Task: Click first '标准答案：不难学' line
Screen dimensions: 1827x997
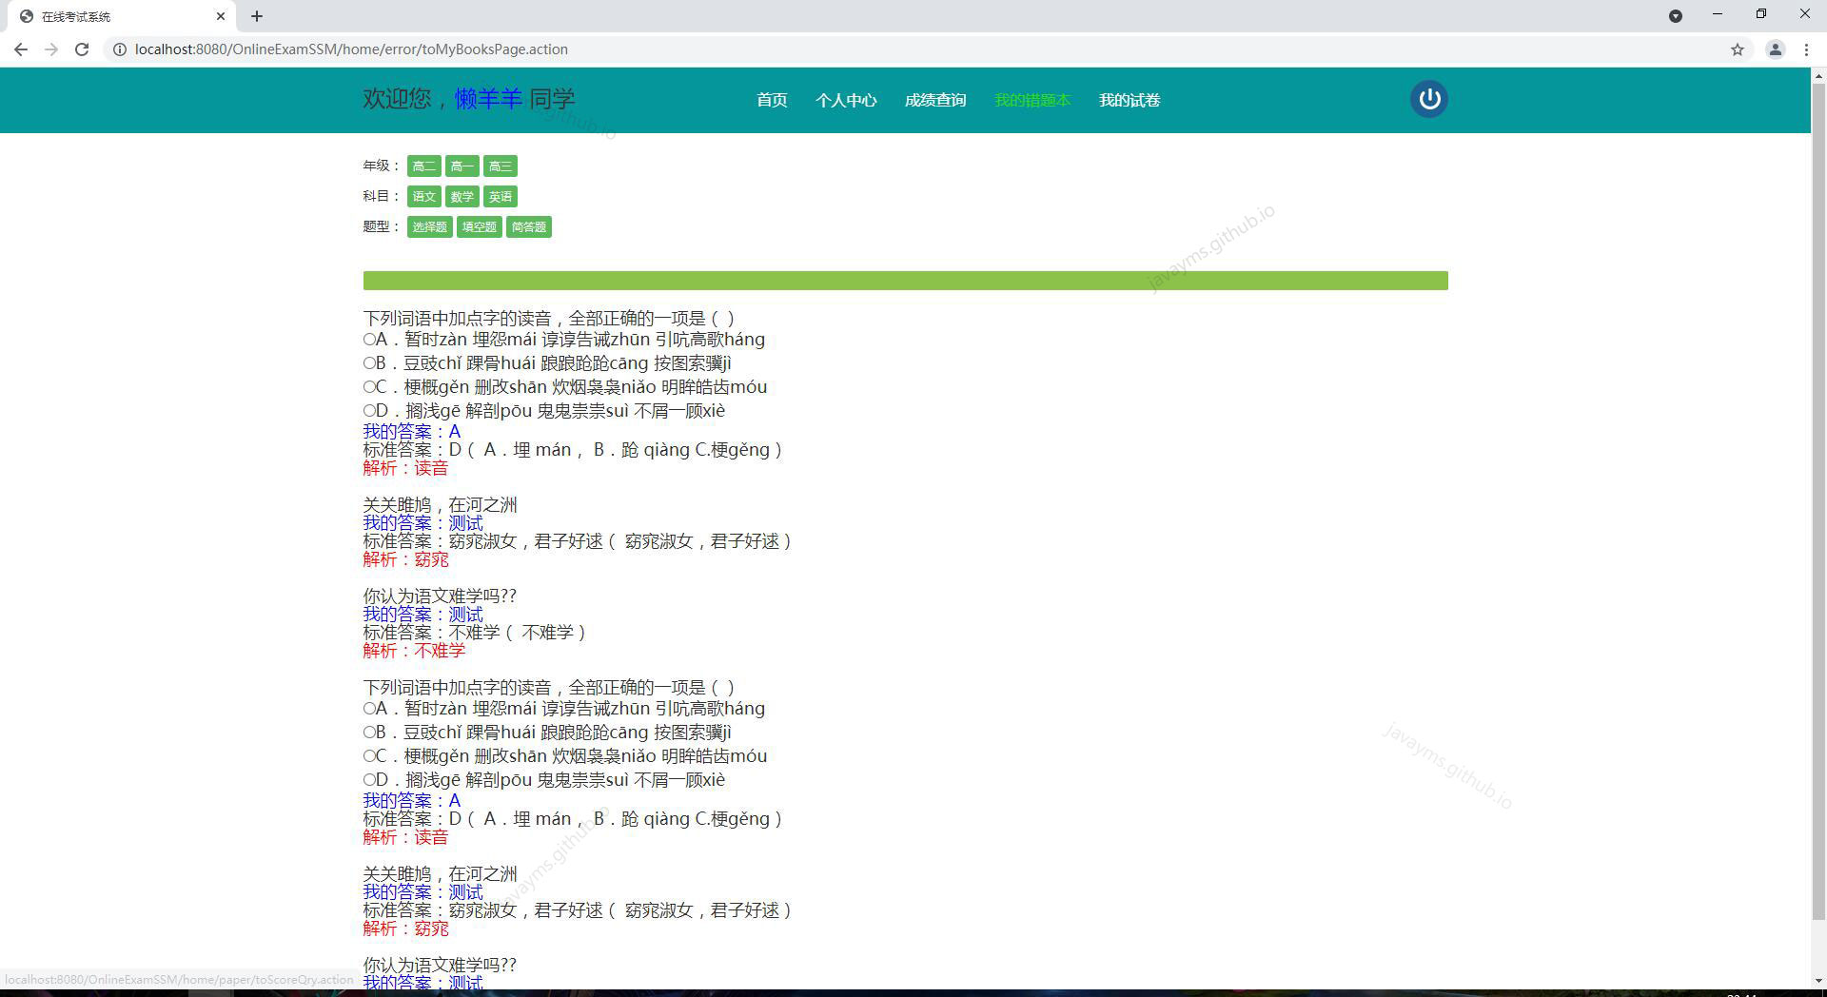Action: [x=475, y=633]
